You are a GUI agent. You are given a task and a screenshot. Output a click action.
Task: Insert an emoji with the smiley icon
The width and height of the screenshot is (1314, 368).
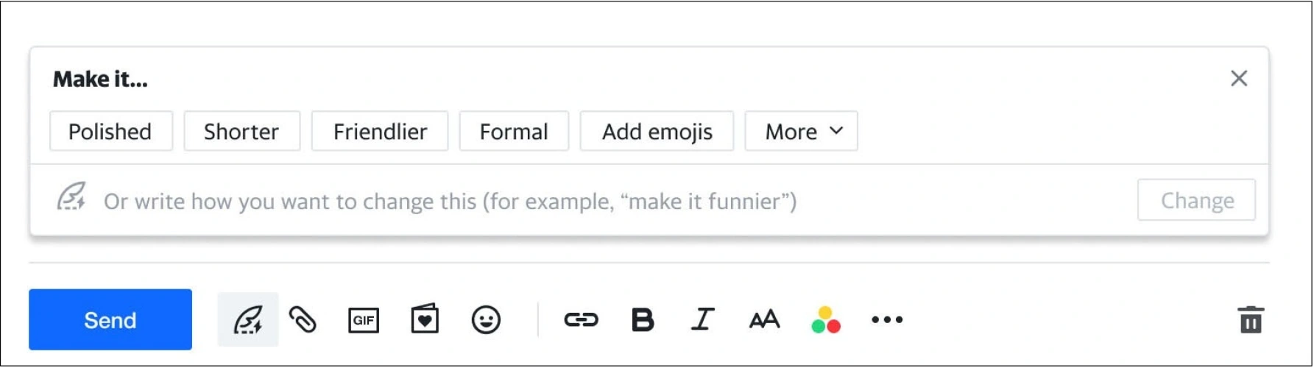tap(486, 320)
